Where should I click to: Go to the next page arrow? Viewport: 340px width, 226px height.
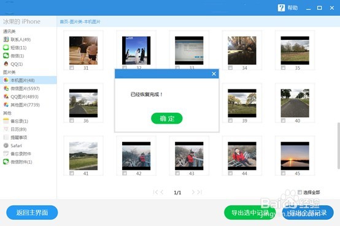coord(193,192)
